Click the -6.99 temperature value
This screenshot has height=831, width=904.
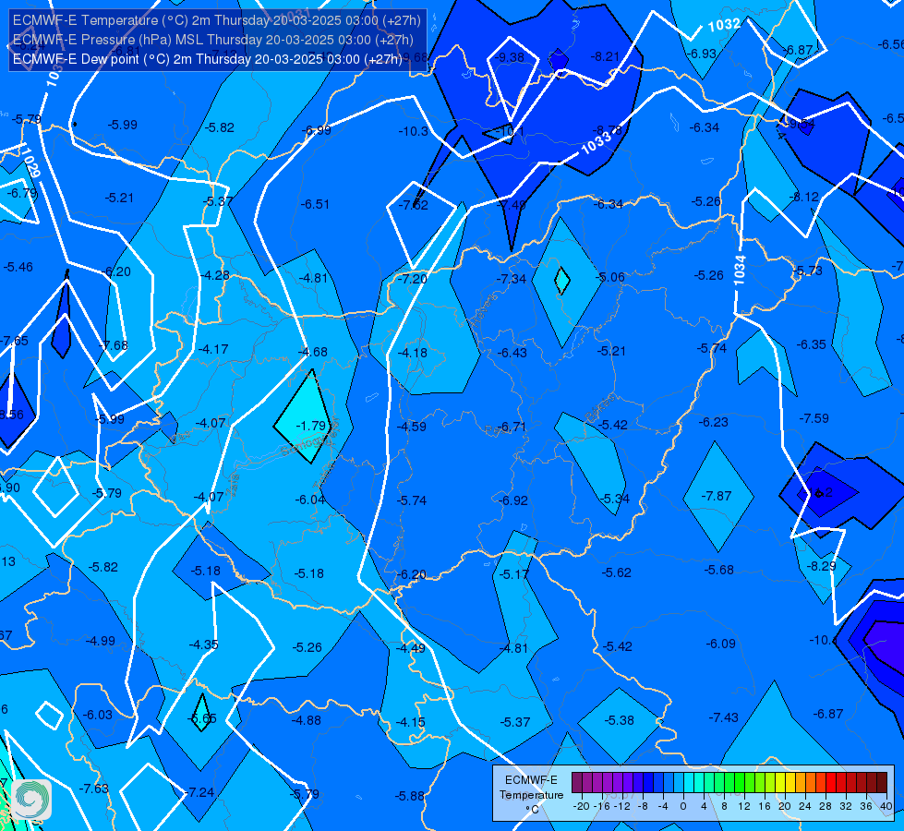coord(317,130)
